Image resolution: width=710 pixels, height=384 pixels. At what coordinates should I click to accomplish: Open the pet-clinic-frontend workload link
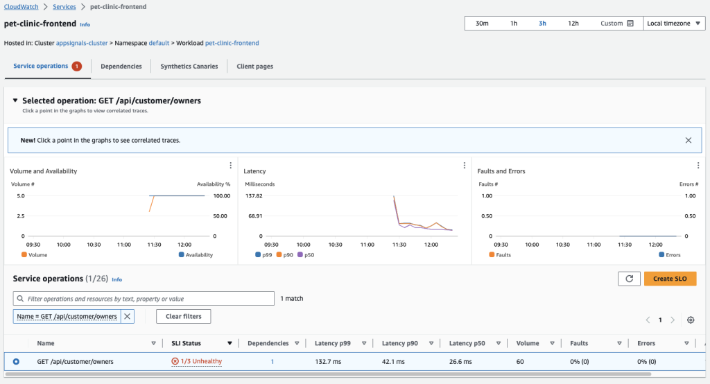232,43
